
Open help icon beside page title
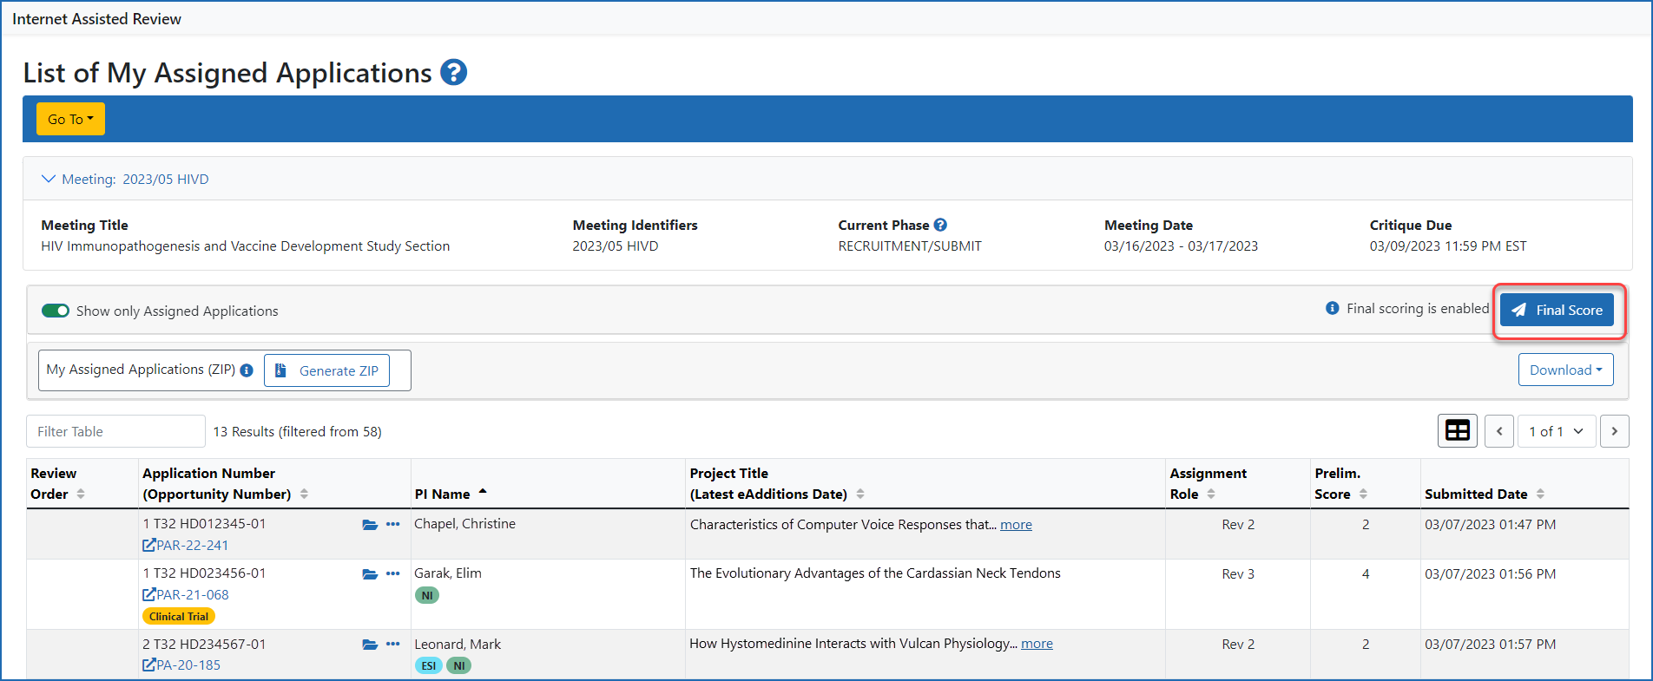[x=453, y=72]
